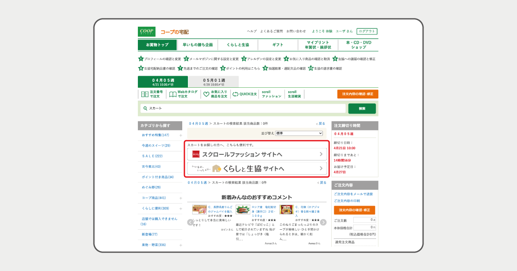Click ご注文内容の印刷 link
Image resolution: width=517 pixels, height=271 pixels.
click(347, 200)
